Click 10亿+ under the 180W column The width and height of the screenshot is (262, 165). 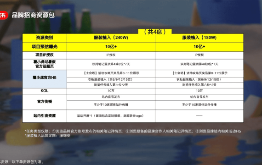pos(199,47)
